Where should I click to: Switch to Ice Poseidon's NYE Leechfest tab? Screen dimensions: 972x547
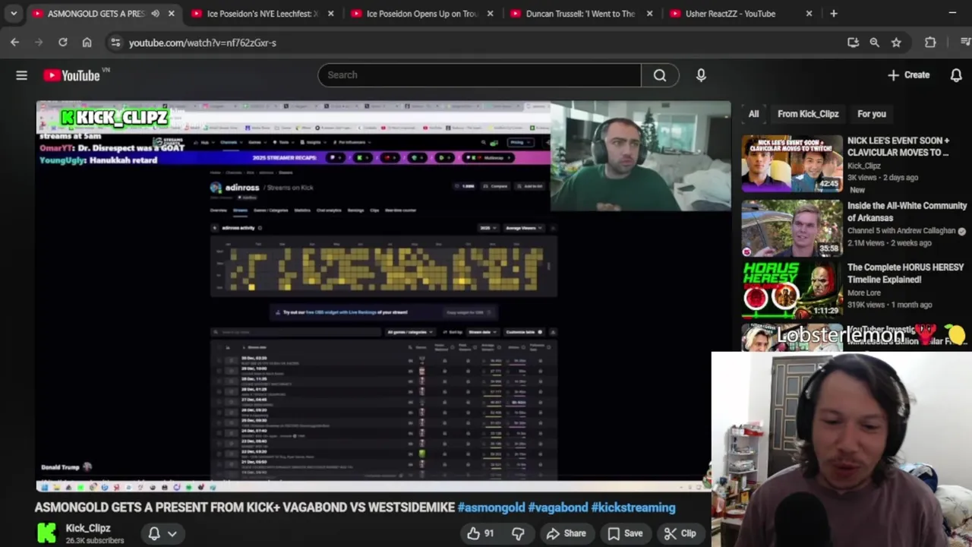(x=262, y=14)
